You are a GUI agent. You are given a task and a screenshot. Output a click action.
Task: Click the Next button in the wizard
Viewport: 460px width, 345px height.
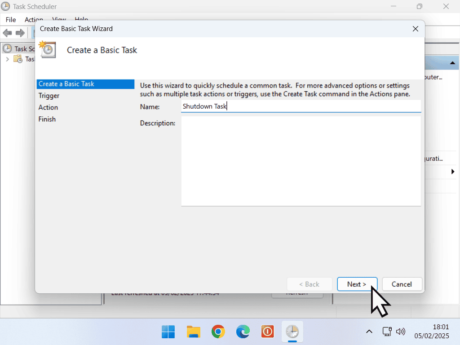point(357,284)
